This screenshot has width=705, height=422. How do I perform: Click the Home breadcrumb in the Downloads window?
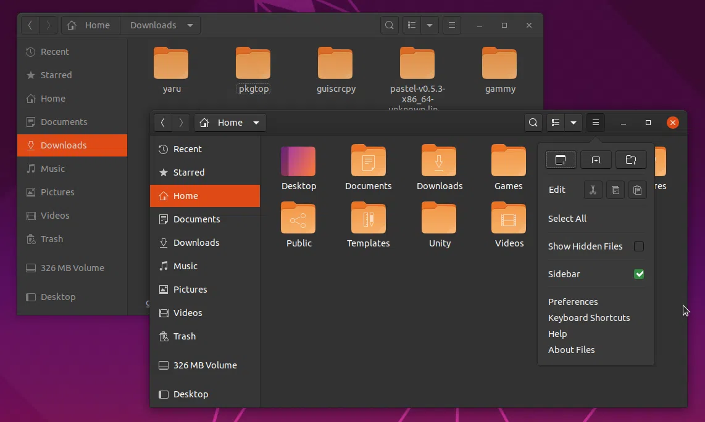pyautogui.click(x=91, y=25)
